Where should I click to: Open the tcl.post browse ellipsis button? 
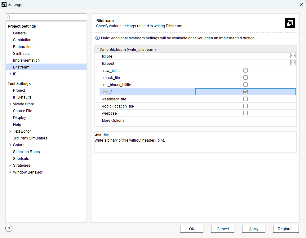(x=293, y=63)
